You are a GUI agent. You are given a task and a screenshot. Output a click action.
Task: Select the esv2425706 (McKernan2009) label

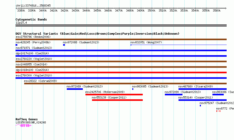click(x=105, y=92)
